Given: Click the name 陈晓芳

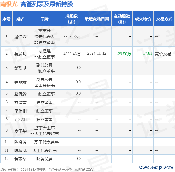Looking at the screenshot, I should pos(20,142).
